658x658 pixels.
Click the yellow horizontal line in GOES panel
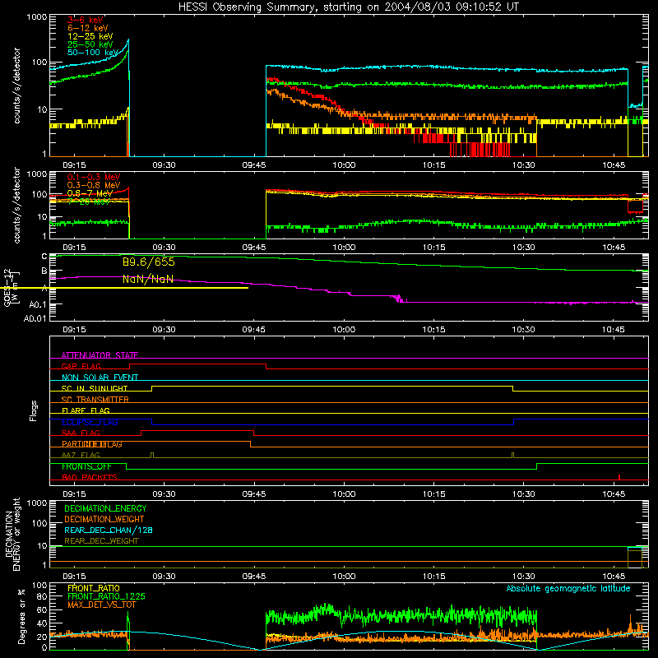(x=124, y=288)
